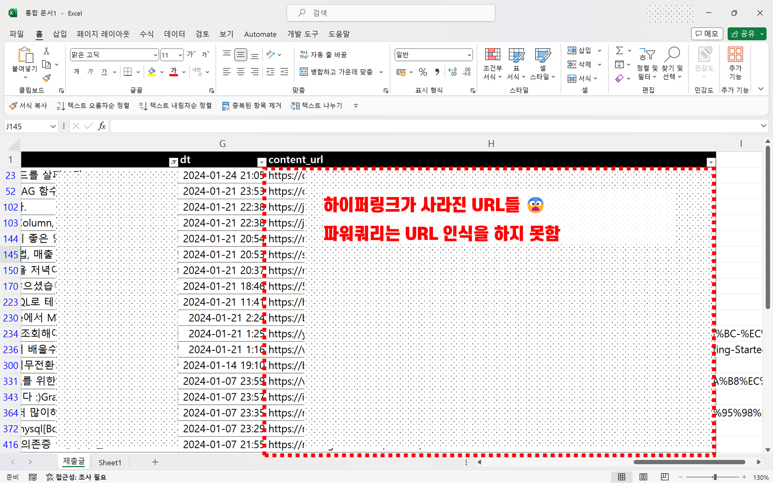This screenshot has height=483, width=773.
Task: Toggle 자동 줄 바꿈 wrap text
Action: pyautogui.click(x=323, y=55)
